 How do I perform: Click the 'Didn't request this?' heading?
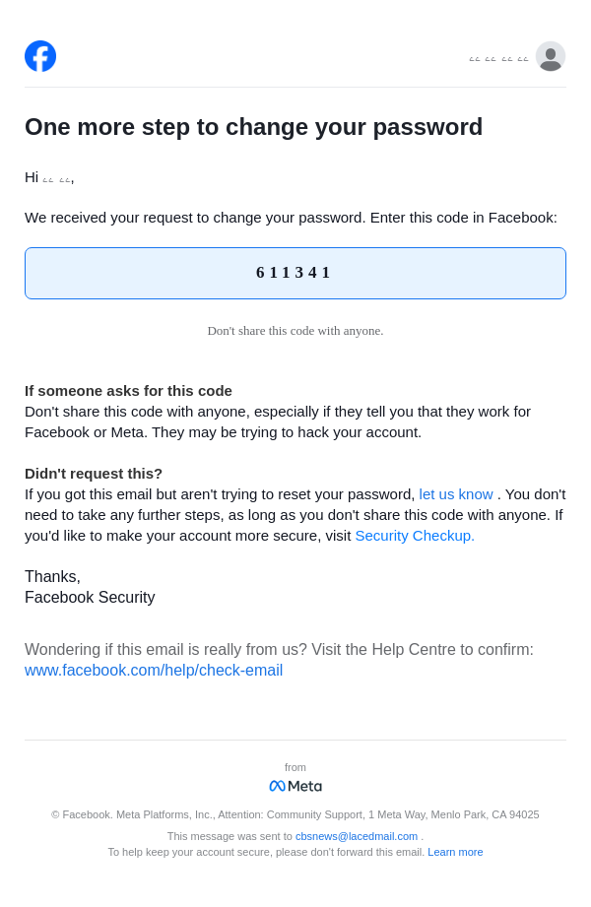[x=94, y=474]
